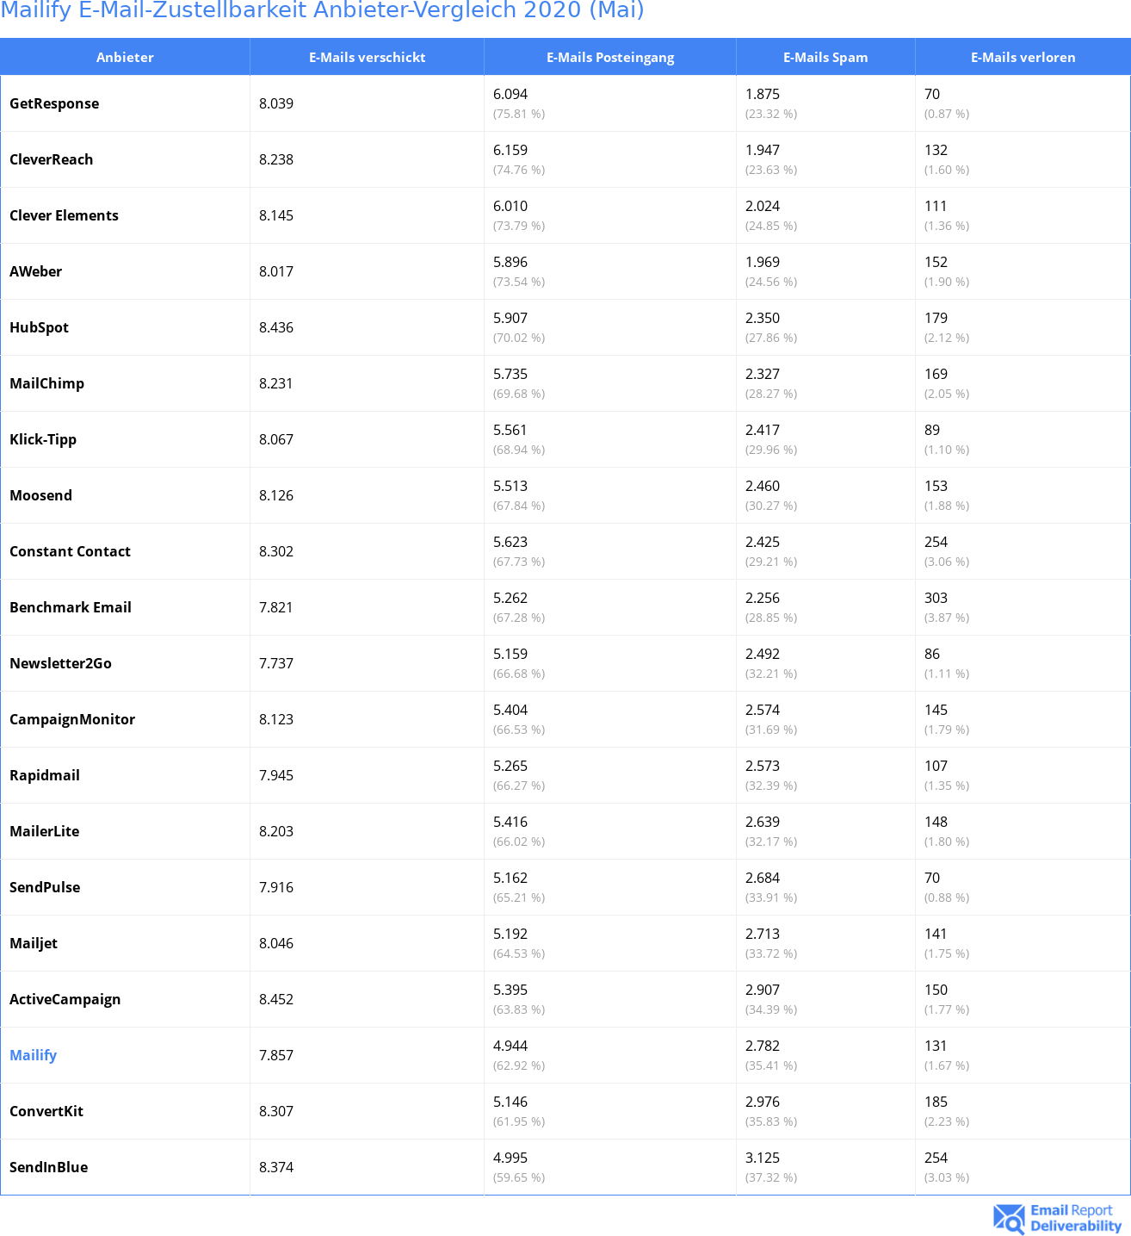Select the Benchmark Email row name
1131x1236 pixels.
[71, 607]
